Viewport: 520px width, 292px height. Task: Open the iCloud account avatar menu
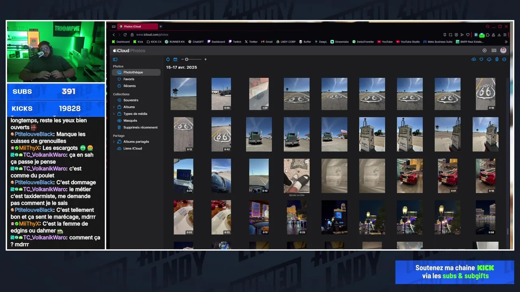point(503,50)
